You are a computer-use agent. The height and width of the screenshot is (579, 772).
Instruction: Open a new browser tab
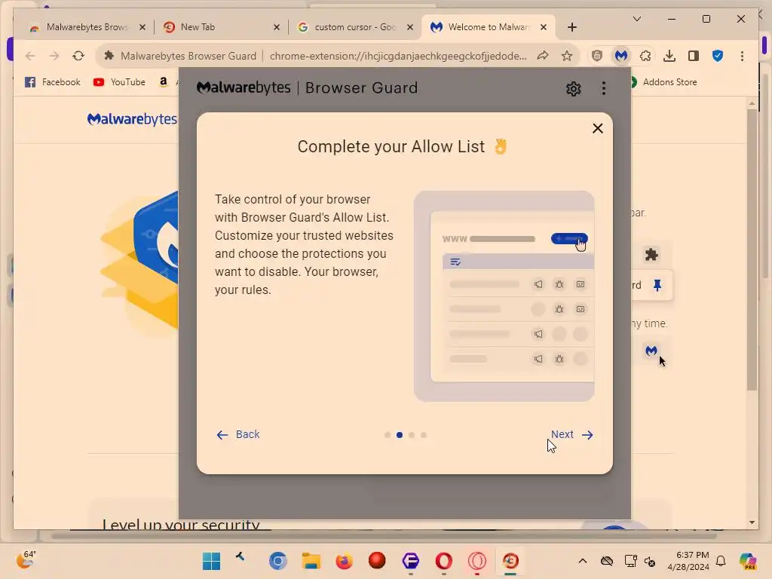(x=572, y=27)
